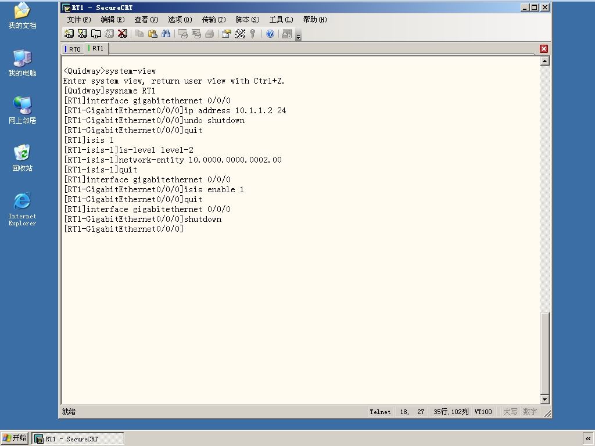Click the SecureCRT title bar icon

point(66,8)
